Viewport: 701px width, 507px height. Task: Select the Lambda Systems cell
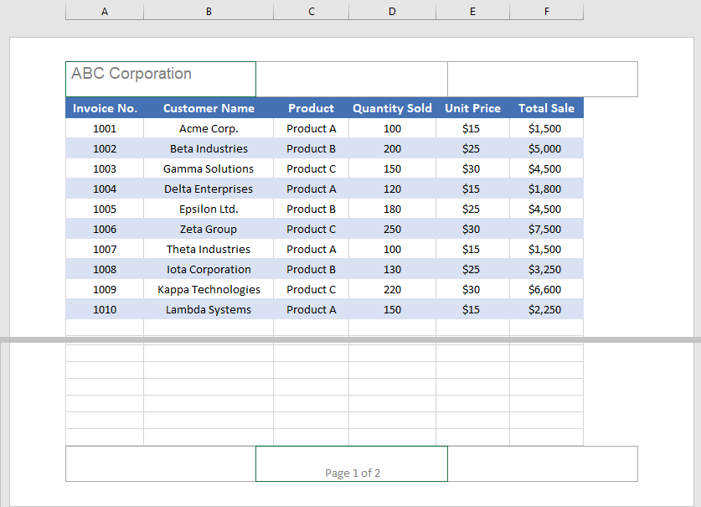209,310
